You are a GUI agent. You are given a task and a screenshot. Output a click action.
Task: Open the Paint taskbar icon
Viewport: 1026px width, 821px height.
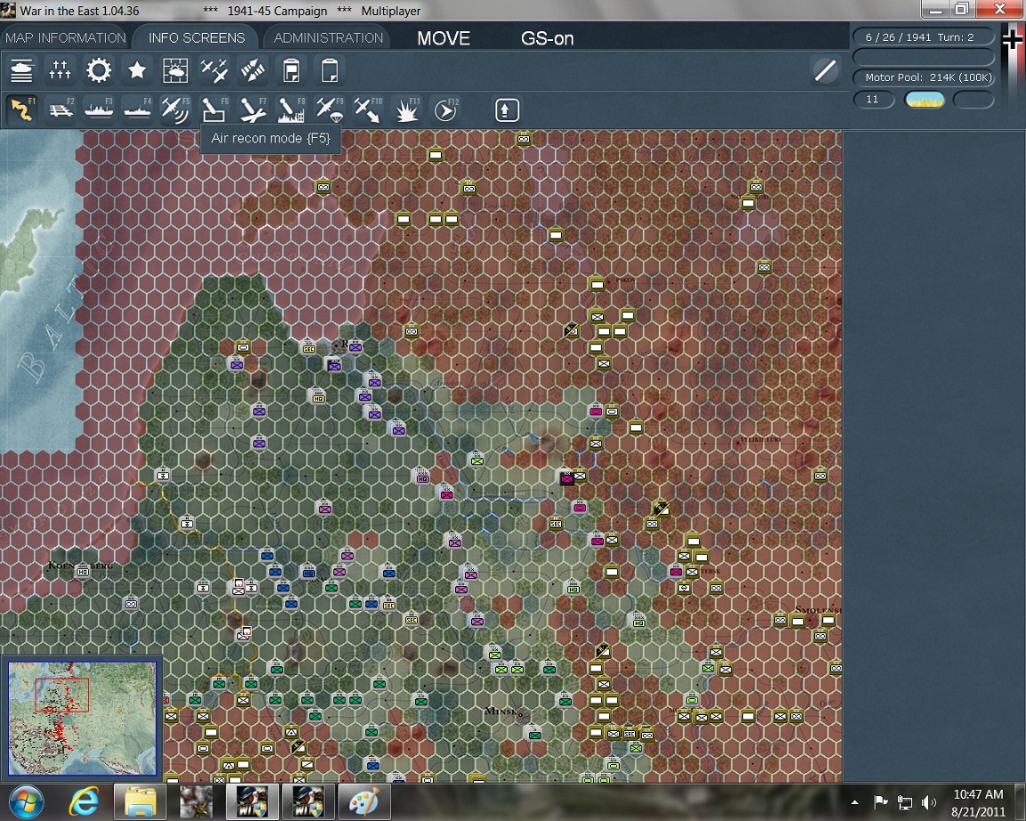click(x=363, y=802)
